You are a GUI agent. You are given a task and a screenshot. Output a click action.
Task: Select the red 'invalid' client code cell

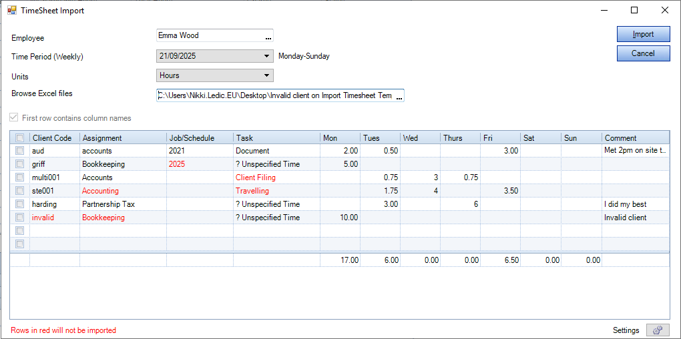click(x=54, y=218)
